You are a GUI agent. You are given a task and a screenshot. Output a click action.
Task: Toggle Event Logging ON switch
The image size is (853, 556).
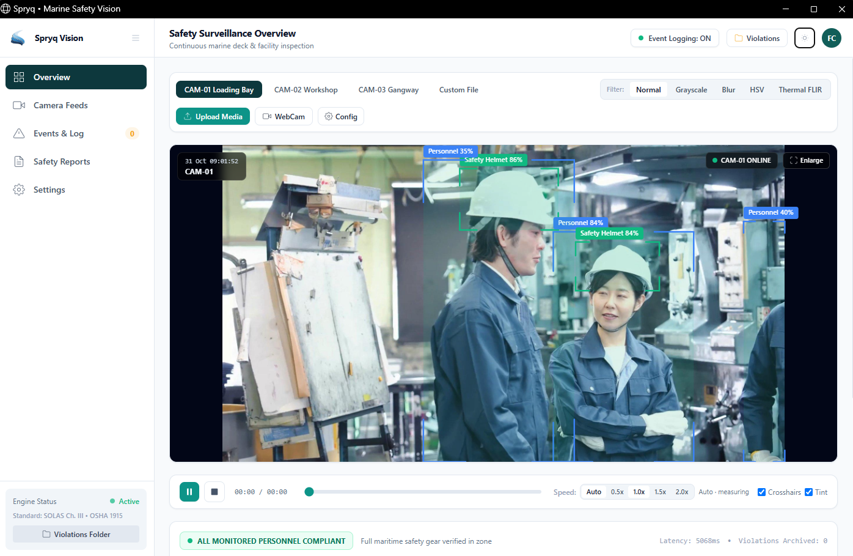pos(675,38)
